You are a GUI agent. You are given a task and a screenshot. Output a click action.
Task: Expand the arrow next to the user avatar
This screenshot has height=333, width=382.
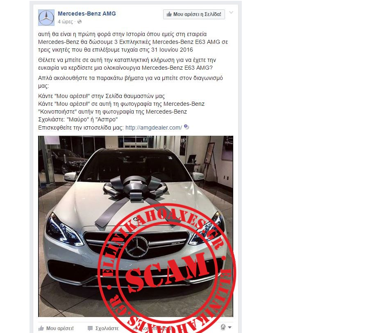230,327
